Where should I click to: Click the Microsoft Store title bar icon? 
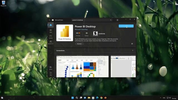(53, 20)
